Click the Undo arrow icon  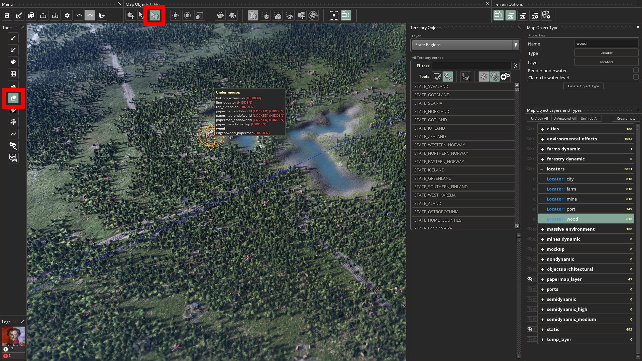coord(79,15)
